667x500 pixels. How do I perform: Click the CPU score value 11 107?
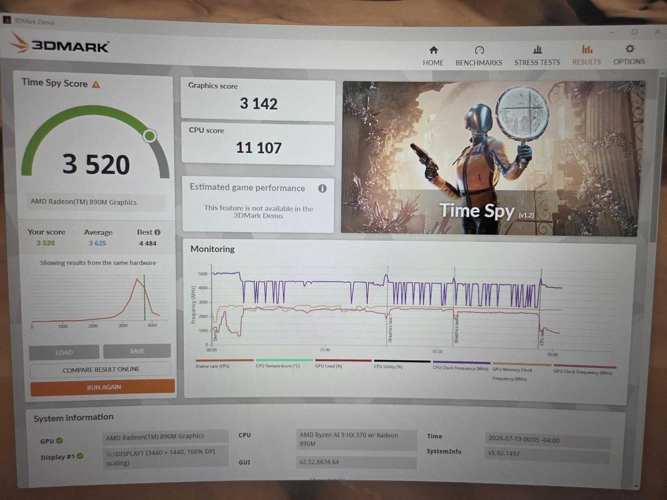pos(259,148)
